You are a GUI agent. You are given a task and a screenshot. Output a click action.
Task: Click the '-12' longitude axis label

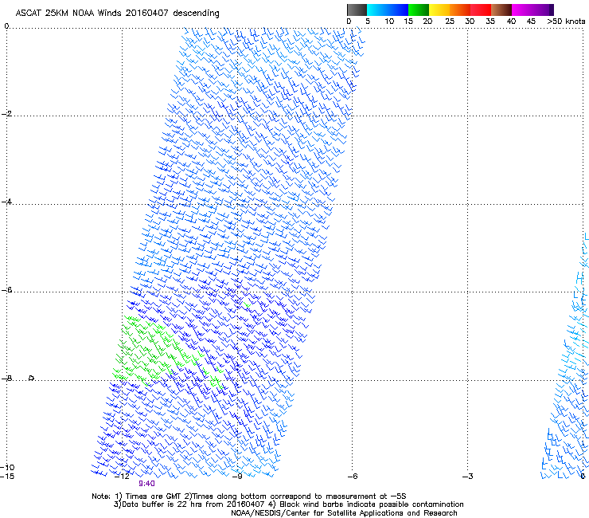(x=122, y=477)
